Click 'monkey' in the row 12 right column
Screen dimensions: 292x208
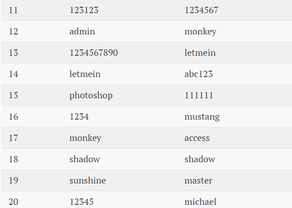pyautogui.click(x=201, y=32)
